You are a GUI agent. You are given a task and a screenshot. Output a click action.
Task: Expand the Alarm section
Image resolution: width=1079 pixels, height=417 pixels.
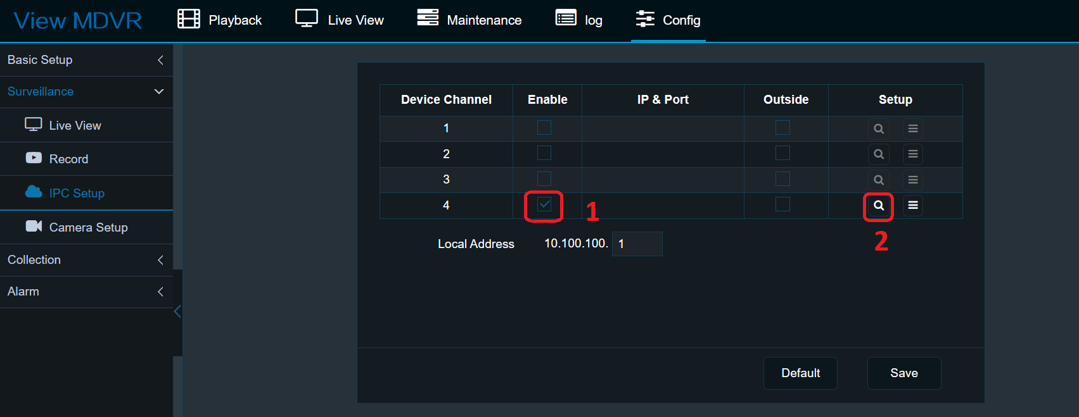[x=86, y=292]
